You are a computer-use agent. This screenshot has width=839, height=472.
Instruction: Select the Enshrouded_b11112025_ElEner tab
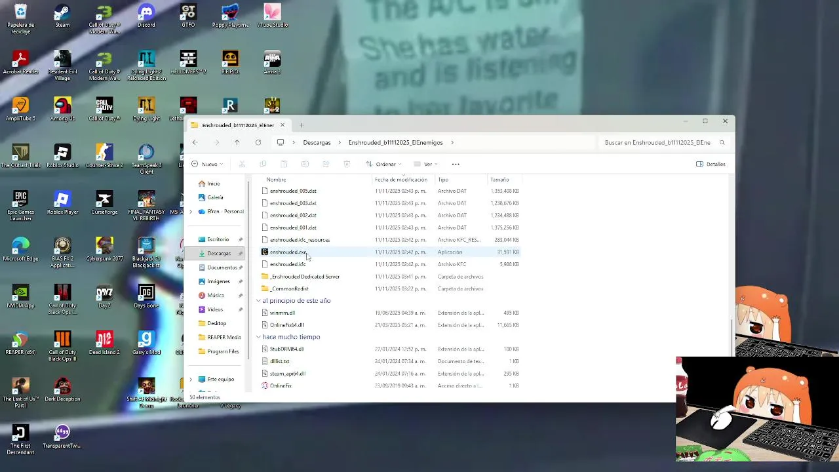click(x=238, y=125)
